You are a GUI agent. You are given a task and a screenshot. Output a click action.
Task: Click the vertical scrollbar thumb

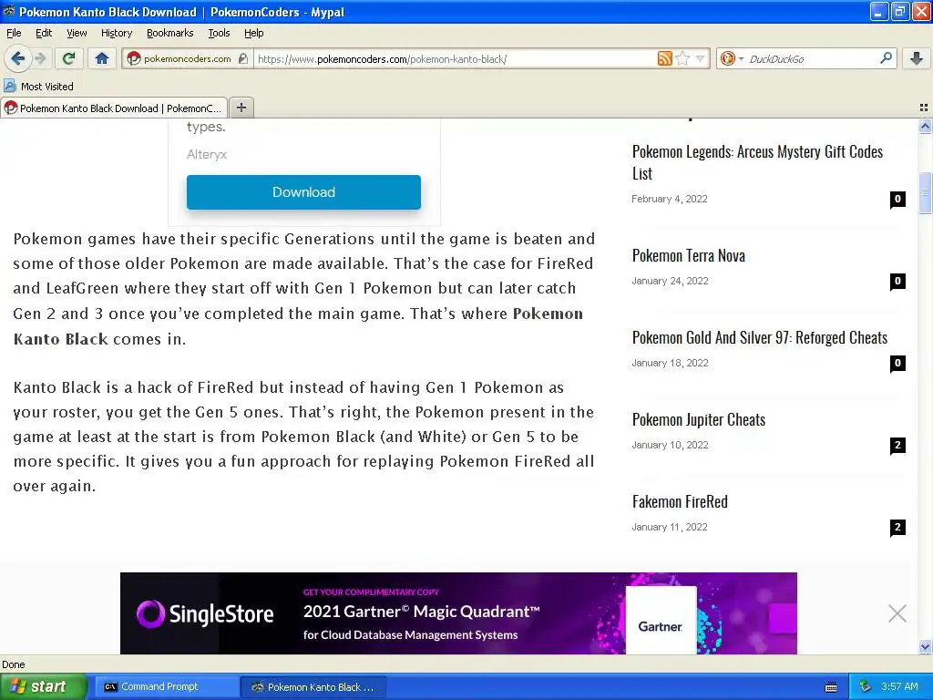[x=925, y=192]
